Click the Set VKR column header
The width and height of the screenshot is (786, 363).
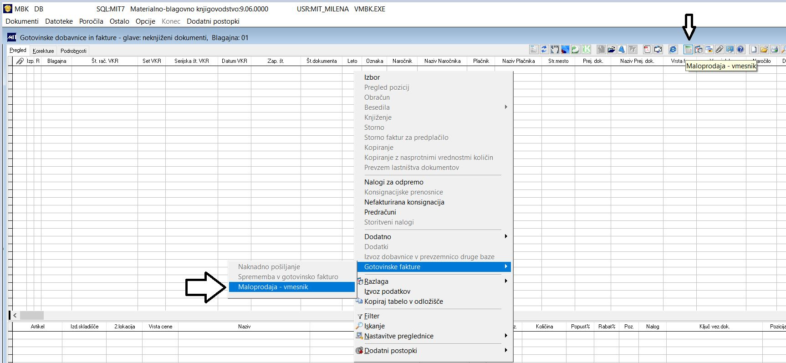[x=152, y=61]
